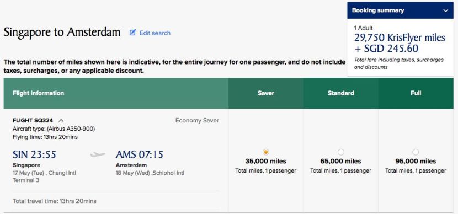Viewport: 458px width, 214px height.
Task: Click the Saver column header
Action: (x=266, y=93)
